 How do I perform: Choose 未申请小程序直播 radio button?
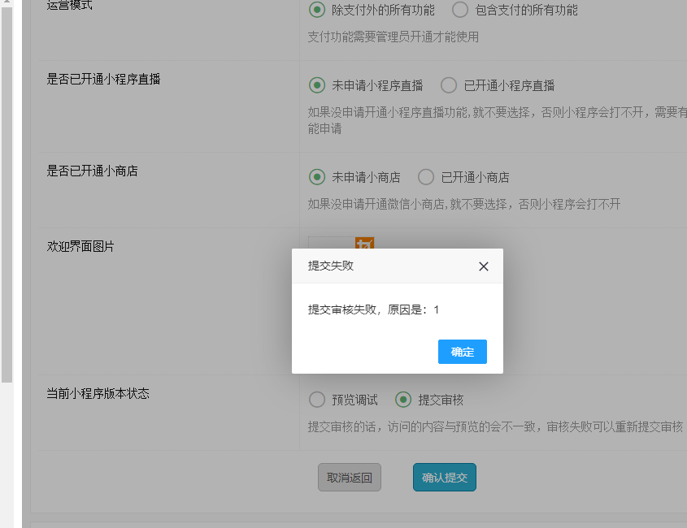(x=317, y=85)
